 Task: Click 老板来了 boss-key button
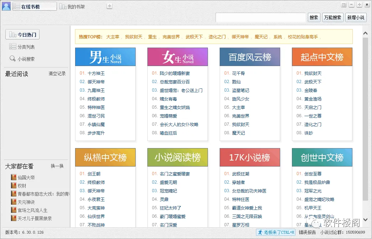point(276,232)
